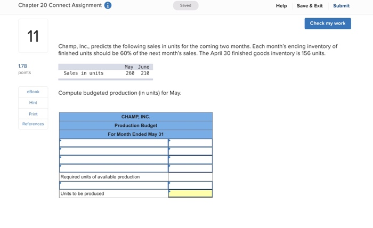The height and width of the screenshot is (228, 373).
Task: Open the third row label dropdown
Action: (113, 160)
